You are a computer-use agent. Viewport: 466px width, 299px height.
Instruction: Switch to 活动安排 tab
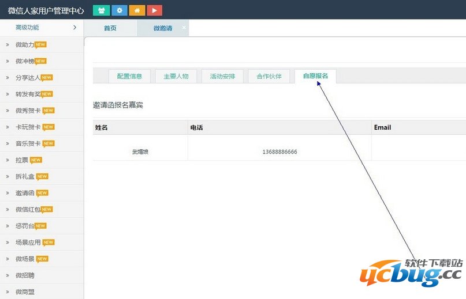222,77
